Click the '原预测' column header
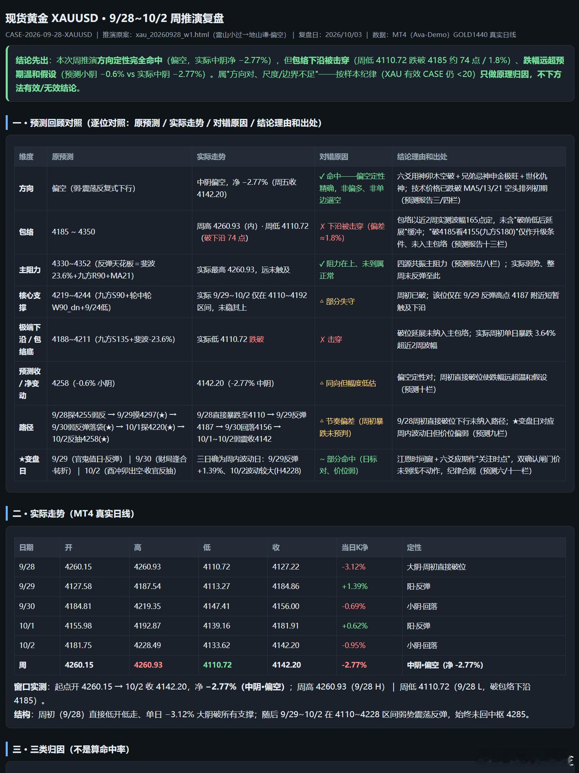The height and width of the screenshot is (773, 579). pos(63,157)
